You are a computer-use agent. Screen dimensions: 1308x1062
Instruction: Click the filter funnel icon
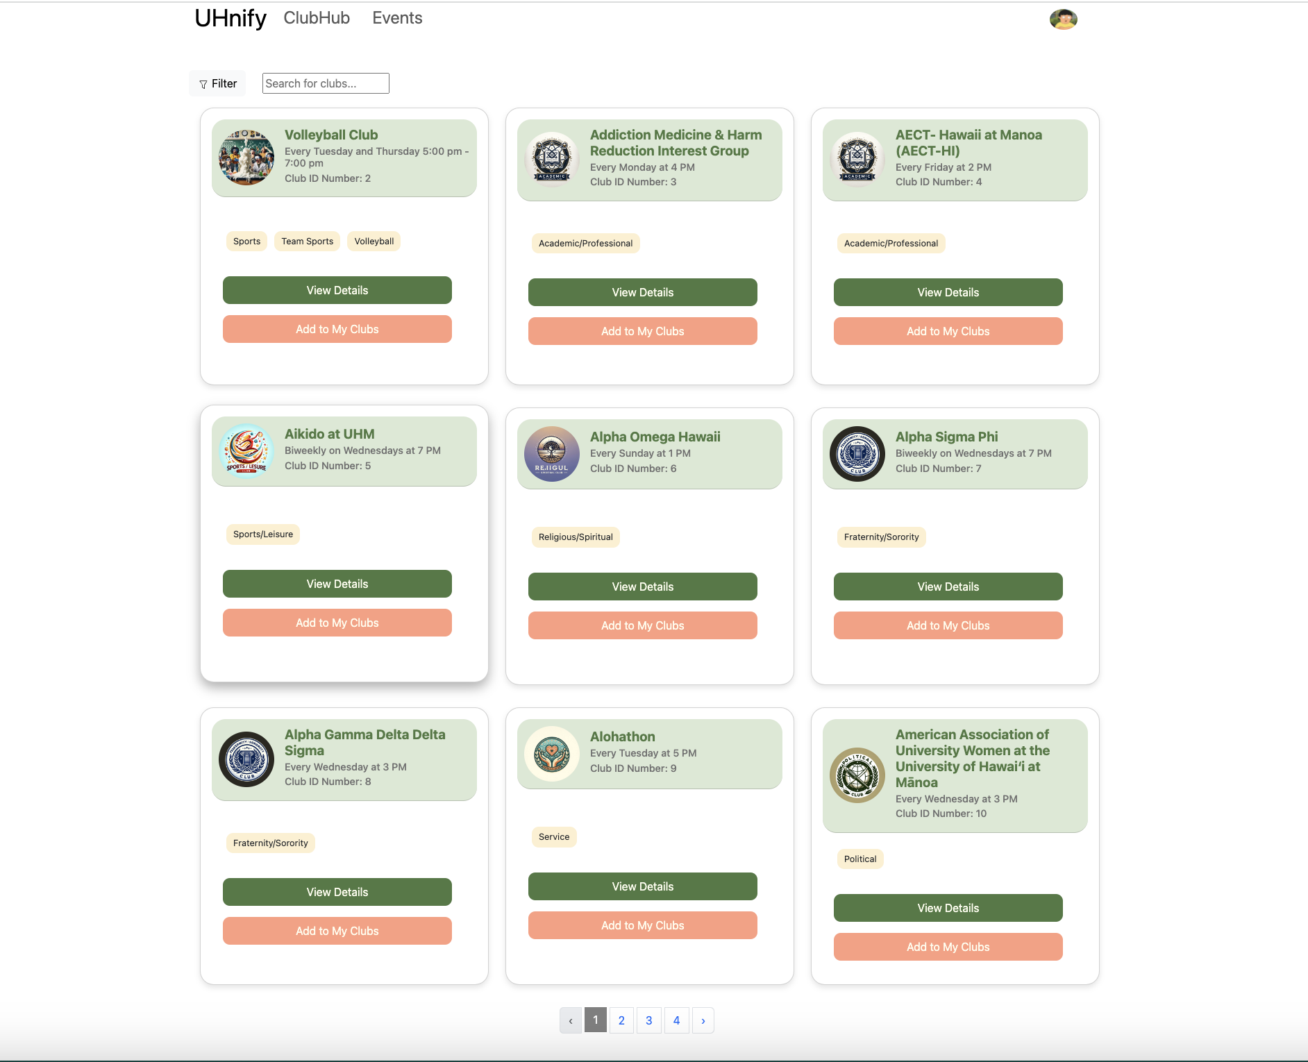pyautogui.click(x=204, y=83)
